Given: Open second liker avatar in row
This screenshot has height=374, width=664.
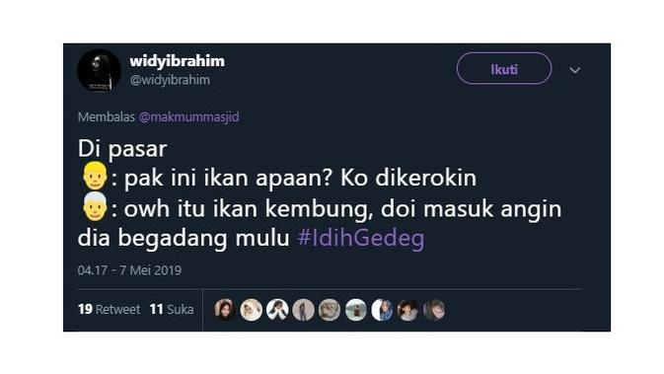Looking at the screenshot, I should 252,310.
